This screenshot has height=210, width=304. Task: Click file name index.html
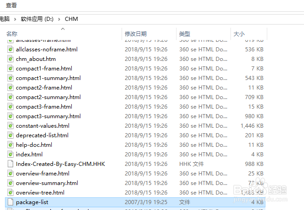coord(29,154)
